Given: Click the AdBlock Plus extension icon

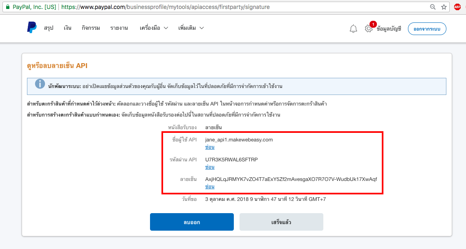Looking at the screenshot, I should 457,7.
